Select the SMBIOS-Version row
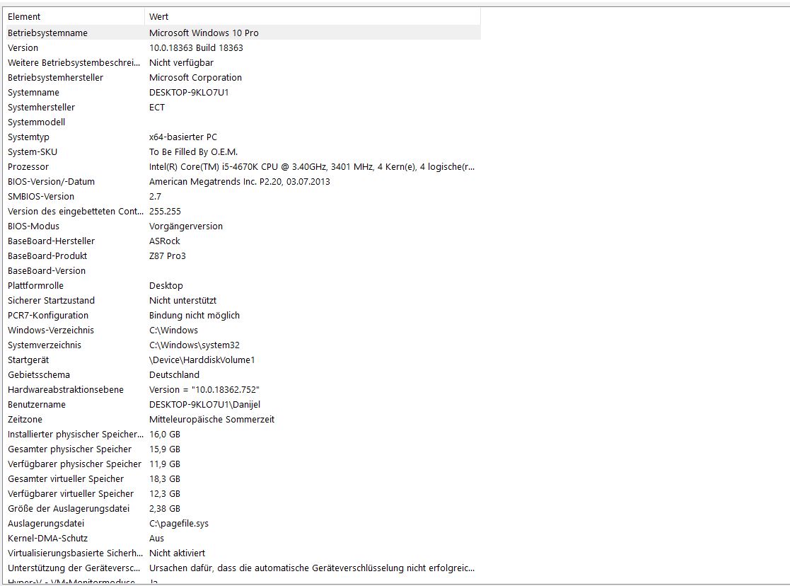This screenshot has width=790, height=586. pyautogui.click(x=243, y=197)
